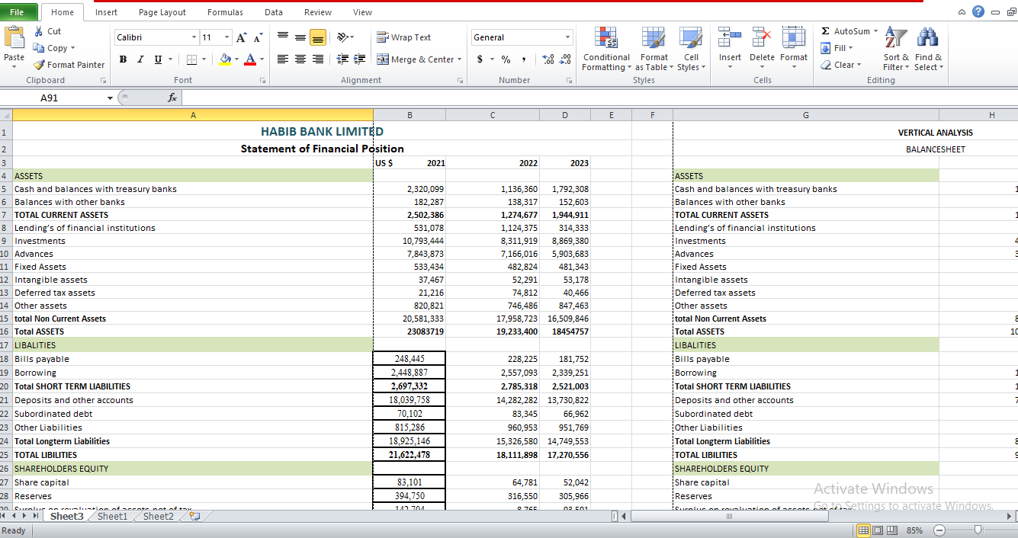Switch to the Formulas ribbon tab
The image size is (1018, 538).
click(225, 12)
